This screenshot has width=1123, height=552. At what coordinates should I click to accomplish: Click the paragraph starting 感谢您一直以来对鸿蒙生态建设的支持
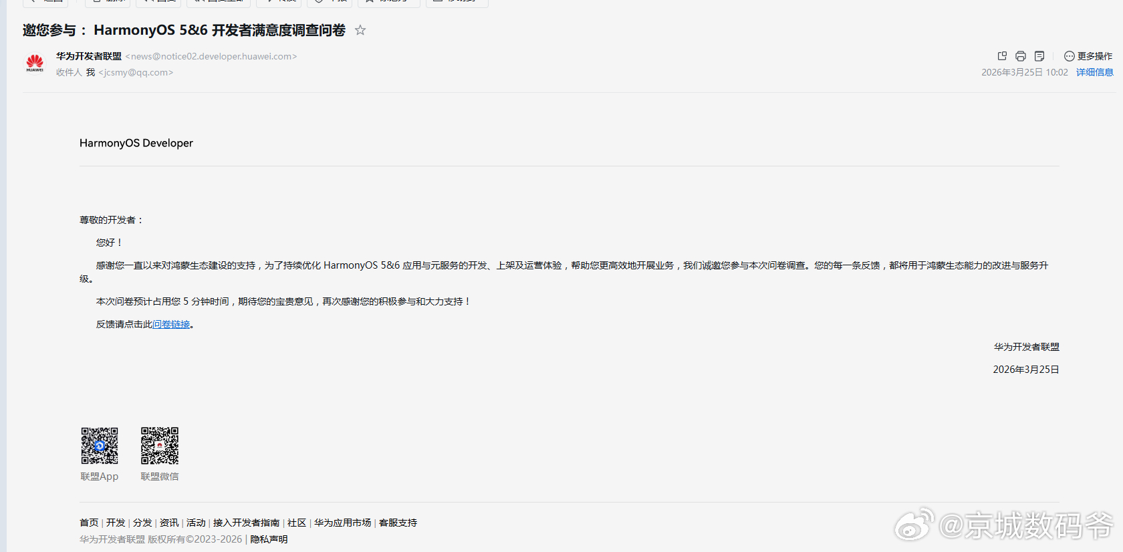pos(564,272)
